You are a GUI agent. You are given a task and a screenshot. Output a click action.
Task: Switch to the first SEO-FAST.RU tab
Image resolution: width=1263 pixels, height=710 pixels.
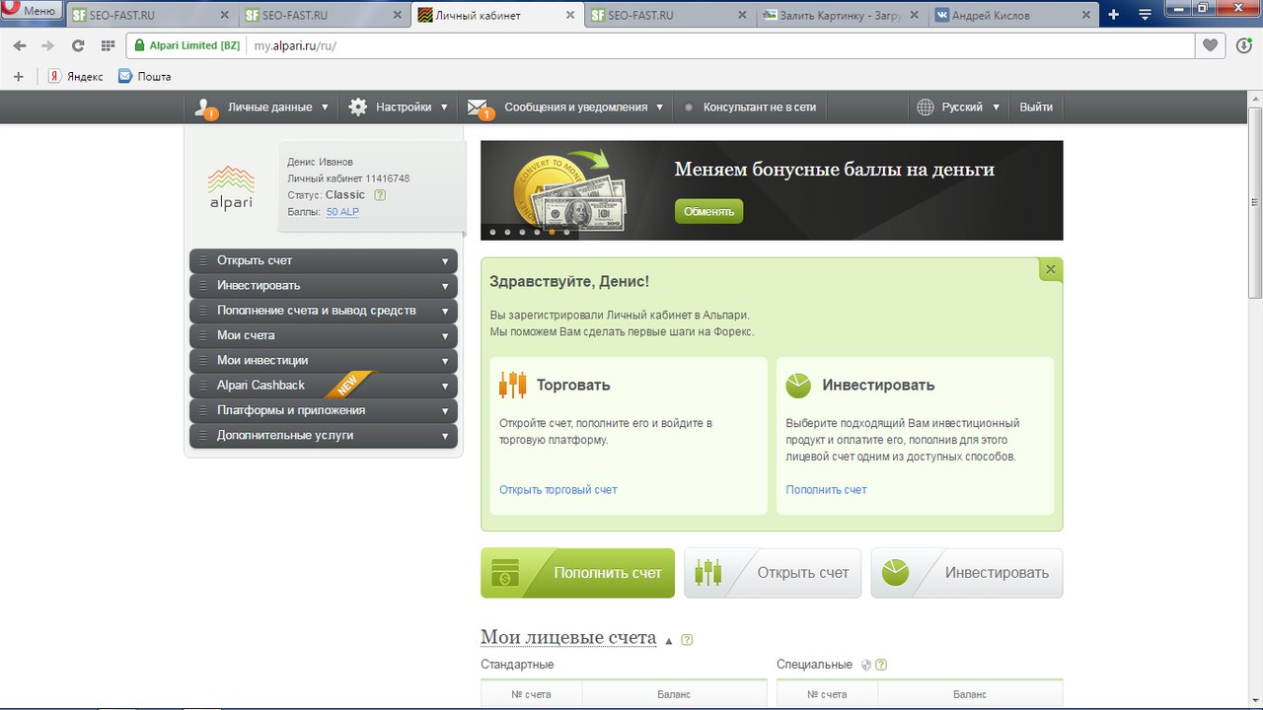tap(152, 15)
